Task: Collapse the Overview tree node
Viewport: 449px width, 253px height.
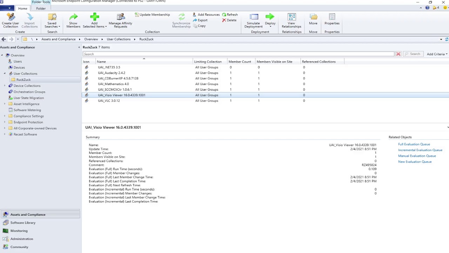Action: click(2, 55)
